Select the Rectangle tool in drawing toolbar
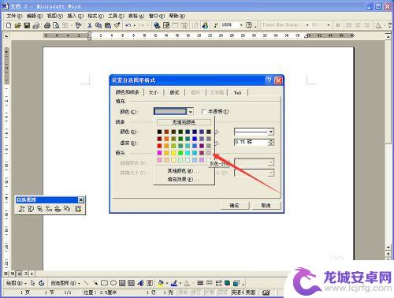Image resolution: width=394 pixels, height=298 pixels. [104, 283]
